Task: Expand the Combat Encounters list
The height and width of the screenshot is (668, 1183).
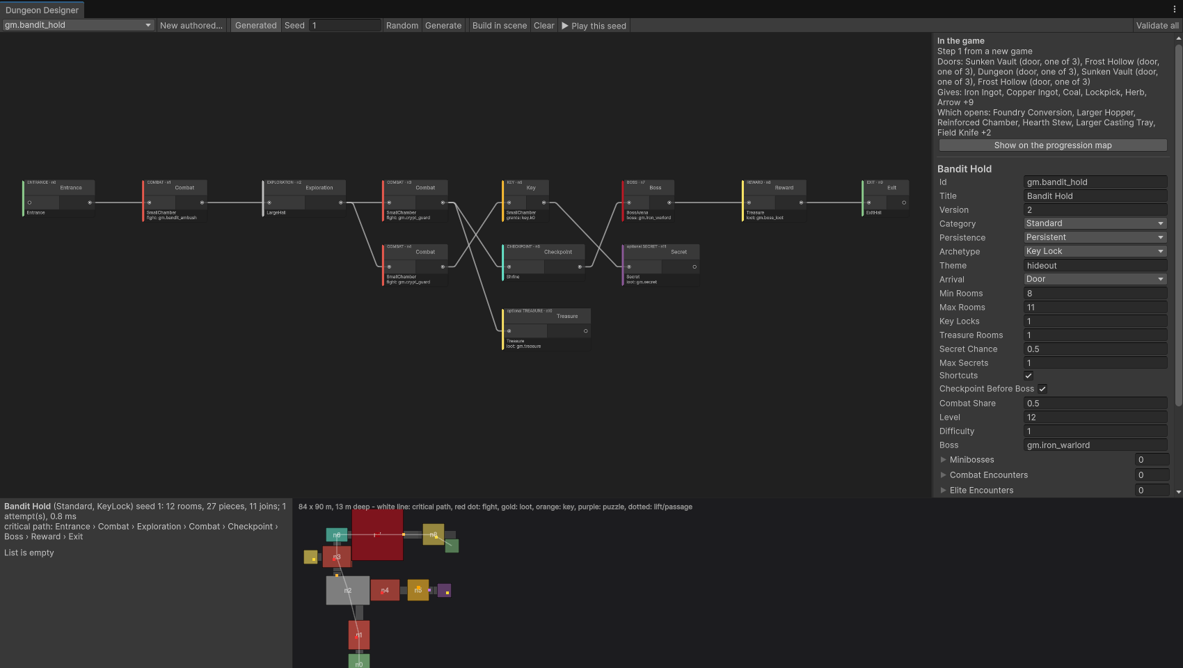Action: click(x=944, y=475)
